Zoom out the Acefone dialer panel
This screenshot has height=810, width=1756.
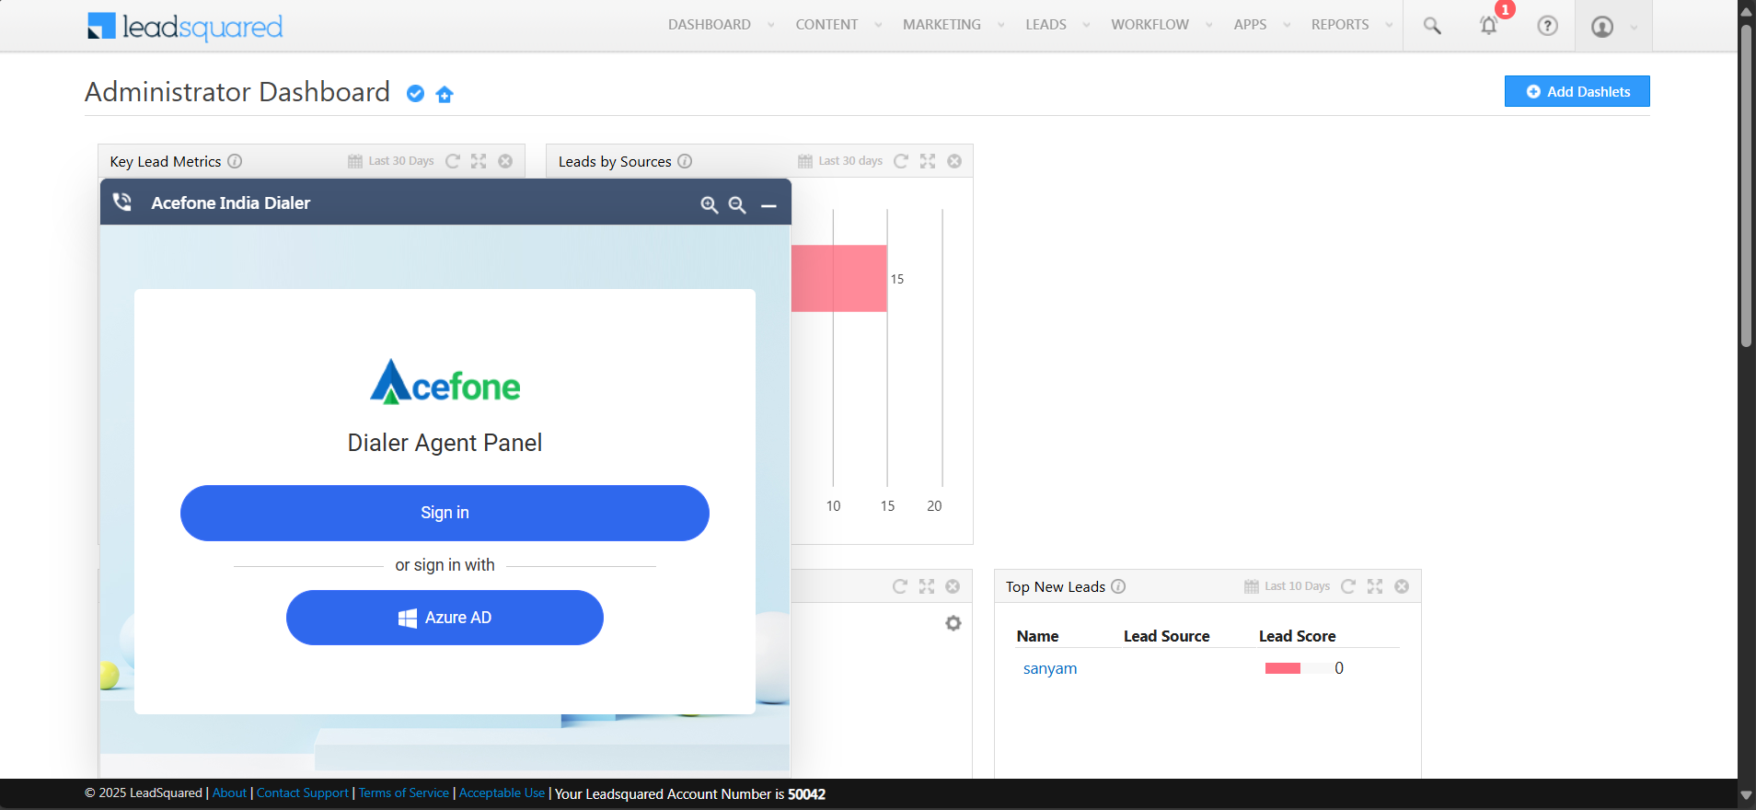point(737,204)
